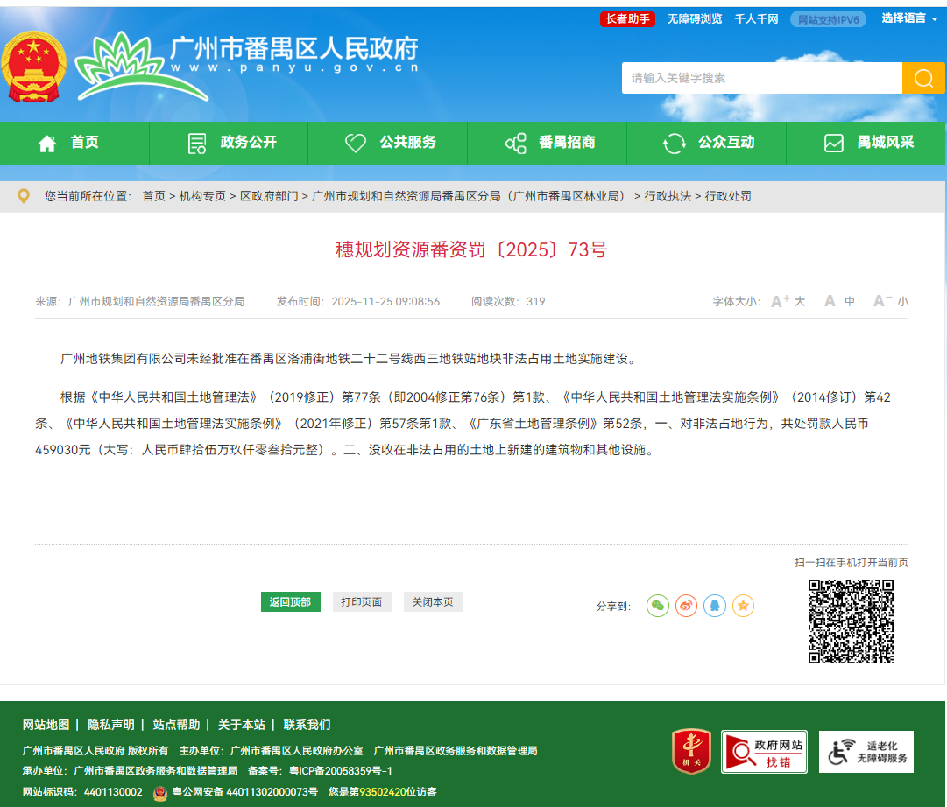This screenshot has width=947, height=807.
Task: Open the 网站地图 link
Action: point(46,724)
